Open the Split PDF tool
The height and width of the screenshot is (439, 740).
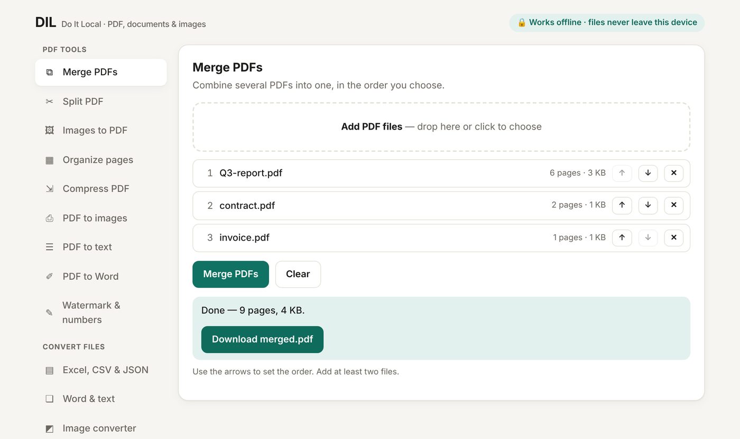click(x=101, y=102)
